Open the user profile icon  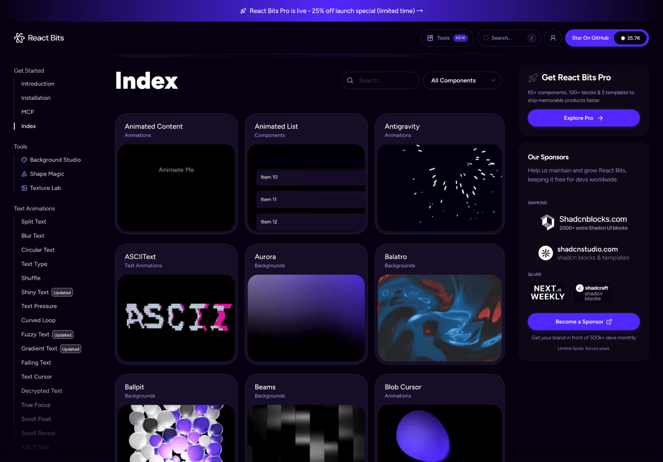552,38
